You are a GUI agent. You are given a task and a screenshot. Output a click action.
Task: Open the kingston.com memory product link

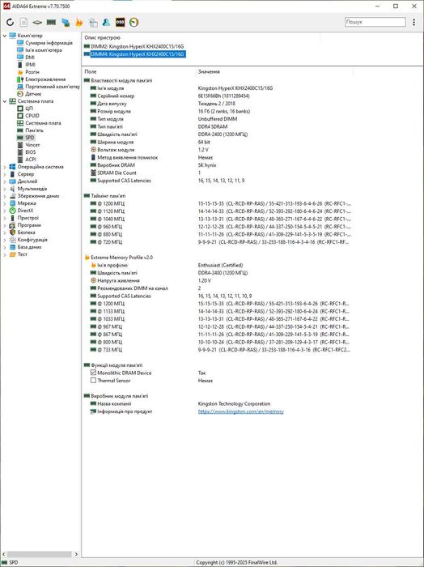pyautogui.click(x=240, y=411)
